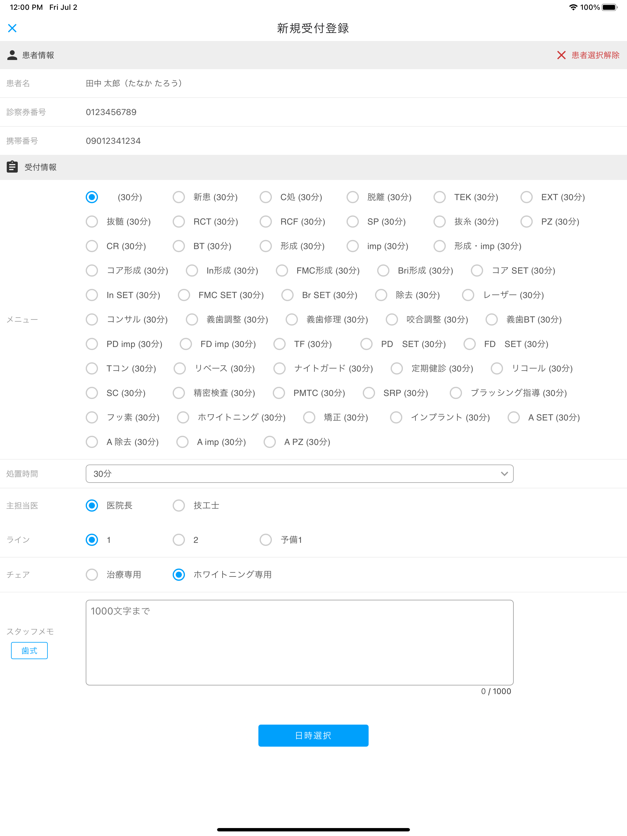Select TEK (30分) radio button
Image resolution: width=627 pixels, height=836 pixels.
point(439,197)
